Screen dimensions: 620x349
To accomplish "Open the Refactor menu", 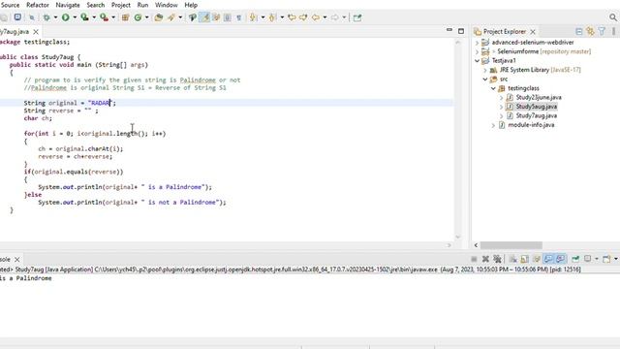I will point(38,5).
